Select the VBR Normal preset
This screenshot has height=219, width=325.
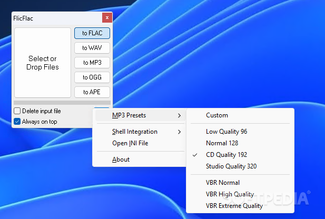pyautogui.click(x=240, y=183)
